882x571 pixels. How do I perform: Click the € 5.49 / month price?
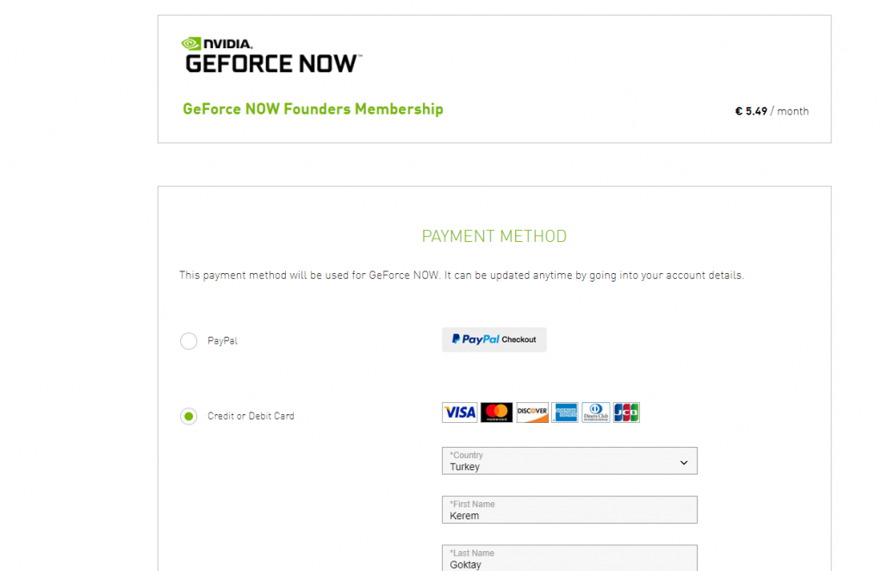click(771, 111)
